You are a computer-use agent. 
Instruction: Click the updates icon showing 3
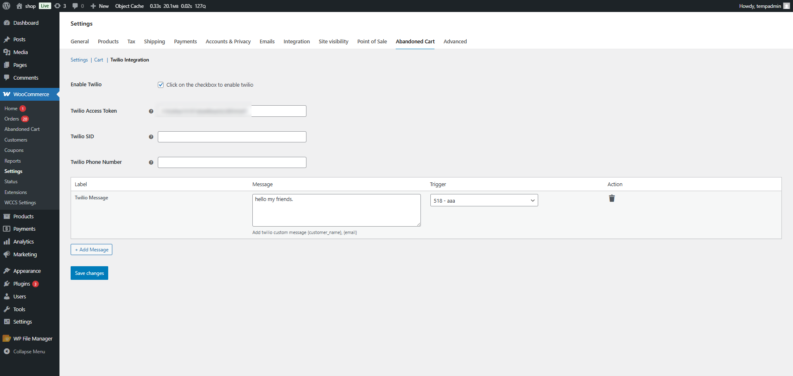[x=57, y=6]
